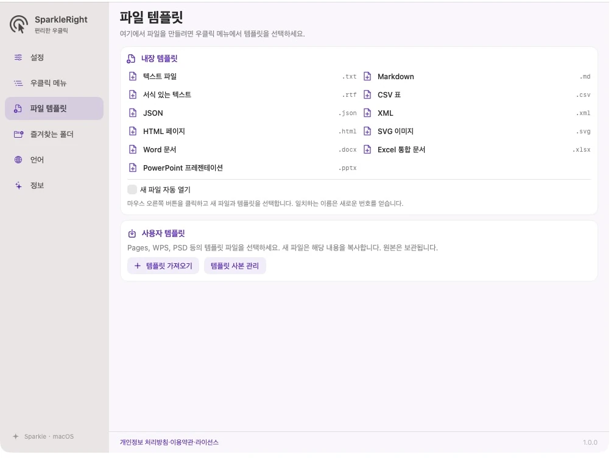Click the .json extension text
The height and width of the screenshot is (460, 614).
348,113
